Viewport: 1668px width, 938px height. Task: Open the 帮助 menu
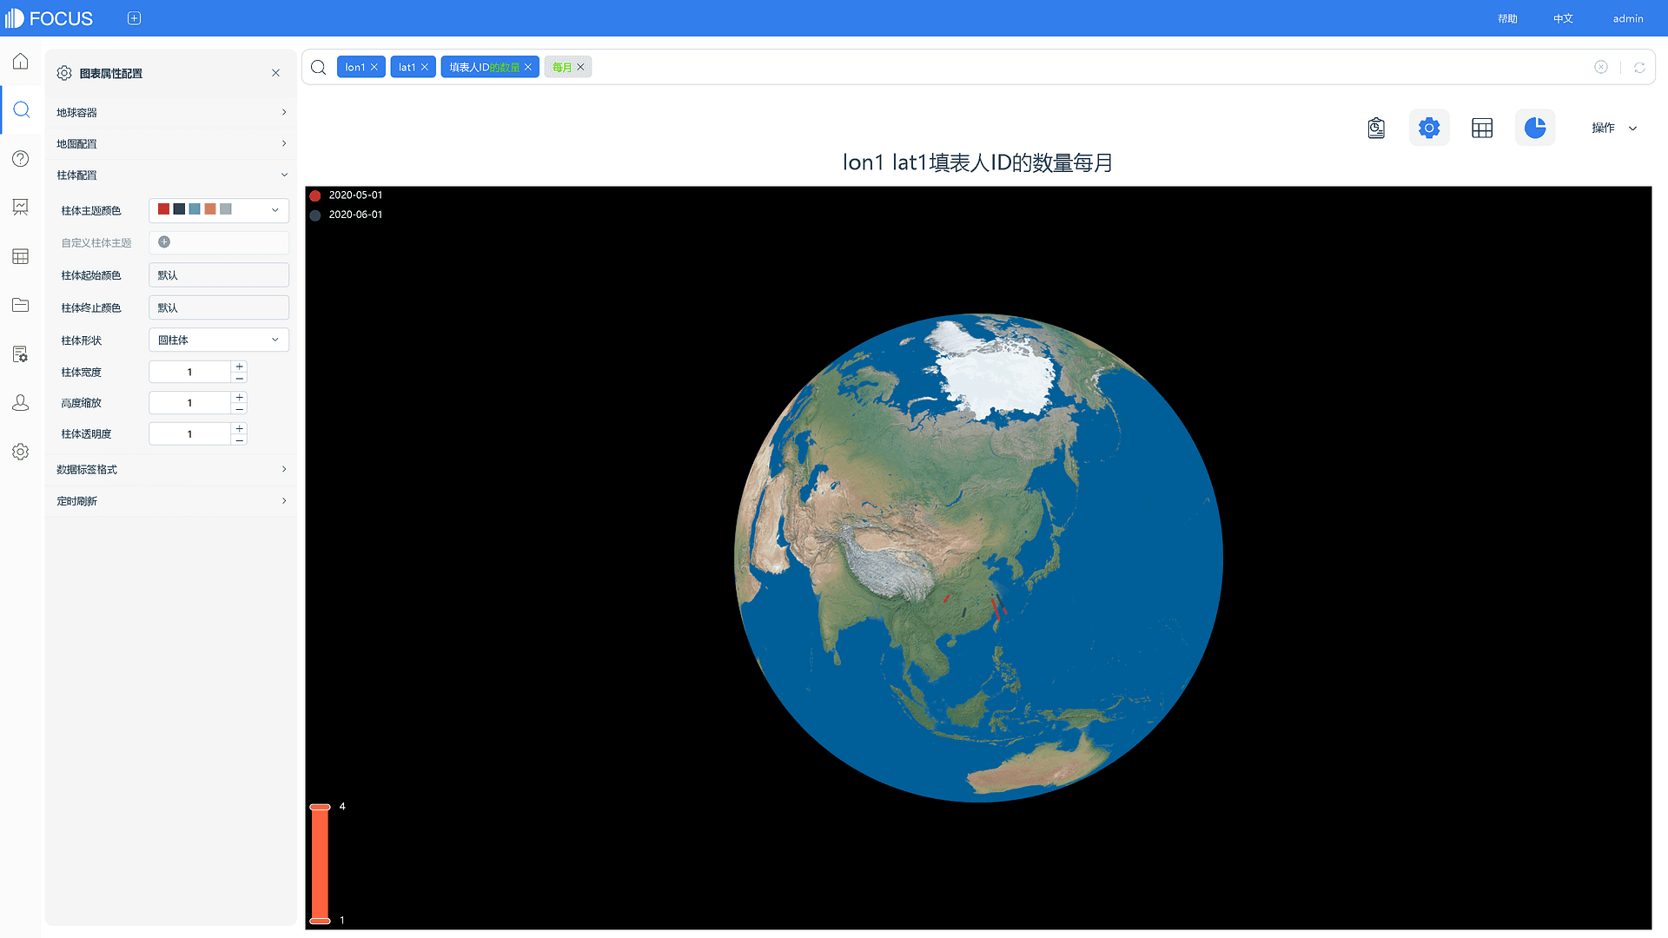tap(1507, 18)
